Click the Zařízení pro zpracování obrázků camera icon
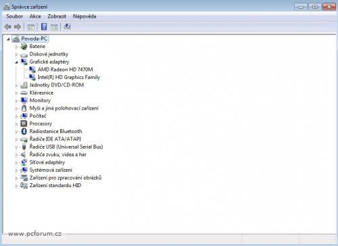The width and height of the screenshot is (338, 246). point(24,178)
